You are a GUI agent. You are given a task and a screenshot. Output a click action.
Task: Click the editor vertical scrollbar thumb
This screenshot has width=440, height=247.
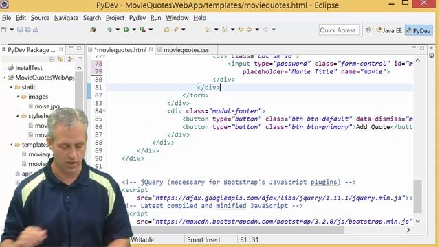(417, 197)
